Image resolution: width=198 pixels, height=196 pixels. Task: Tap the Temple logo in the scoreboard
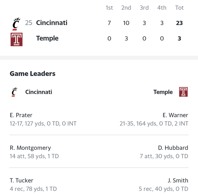pos(17,39)
